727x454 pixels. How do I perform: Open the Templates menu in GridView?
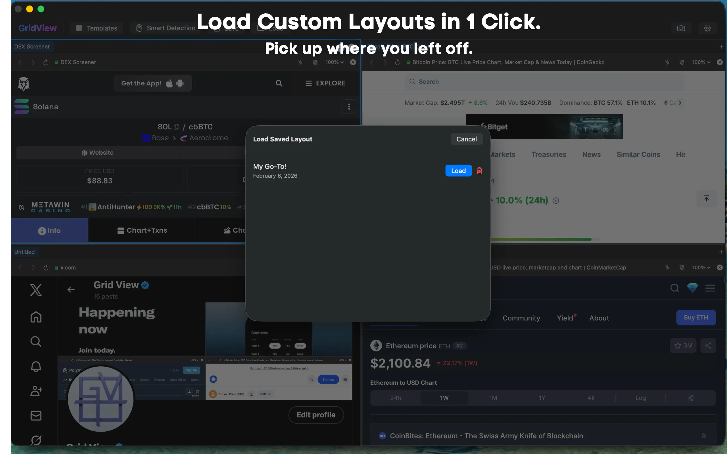[x=96, y=28]
